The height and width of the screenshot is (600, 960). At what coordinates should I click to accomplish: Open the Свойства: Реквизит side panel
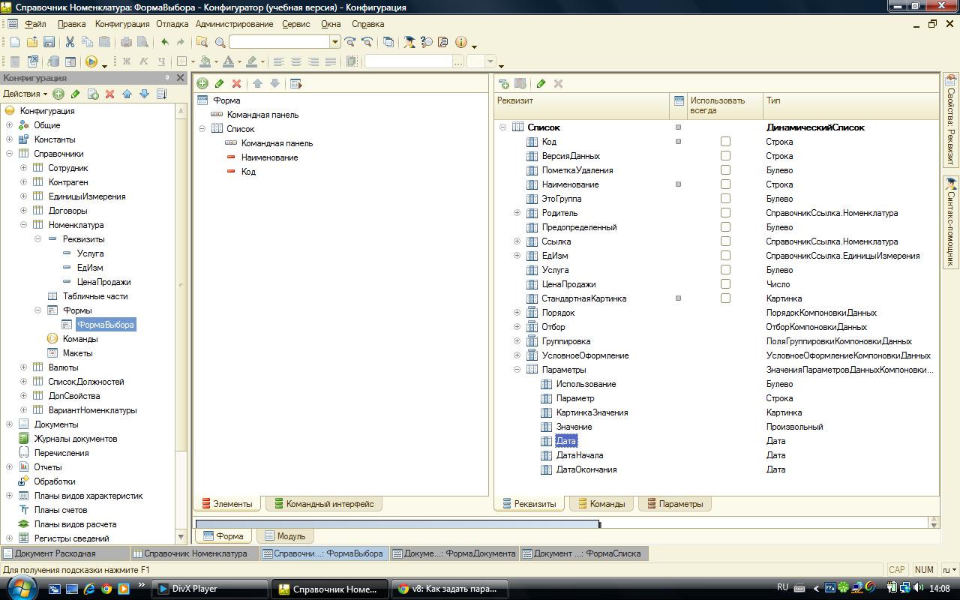(x=950, y=118)
